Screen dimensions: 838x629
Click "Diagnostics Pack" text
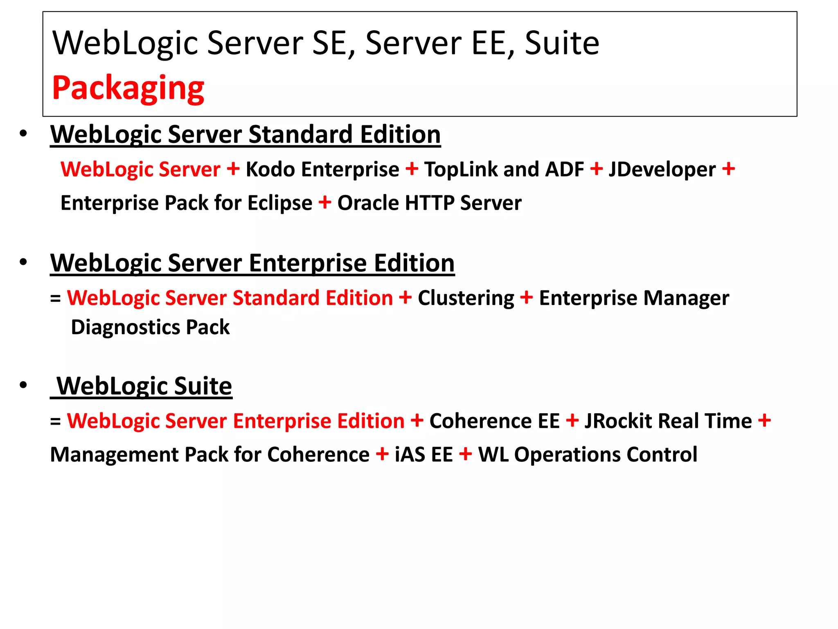click(x=150, y=327)
